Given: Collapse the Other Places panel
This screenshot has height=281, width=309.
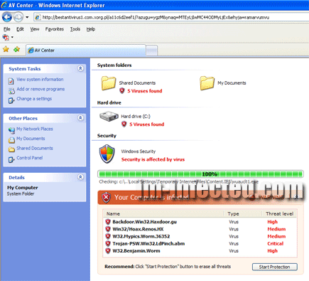Looking at the screenshot, I should coord(80,118).
